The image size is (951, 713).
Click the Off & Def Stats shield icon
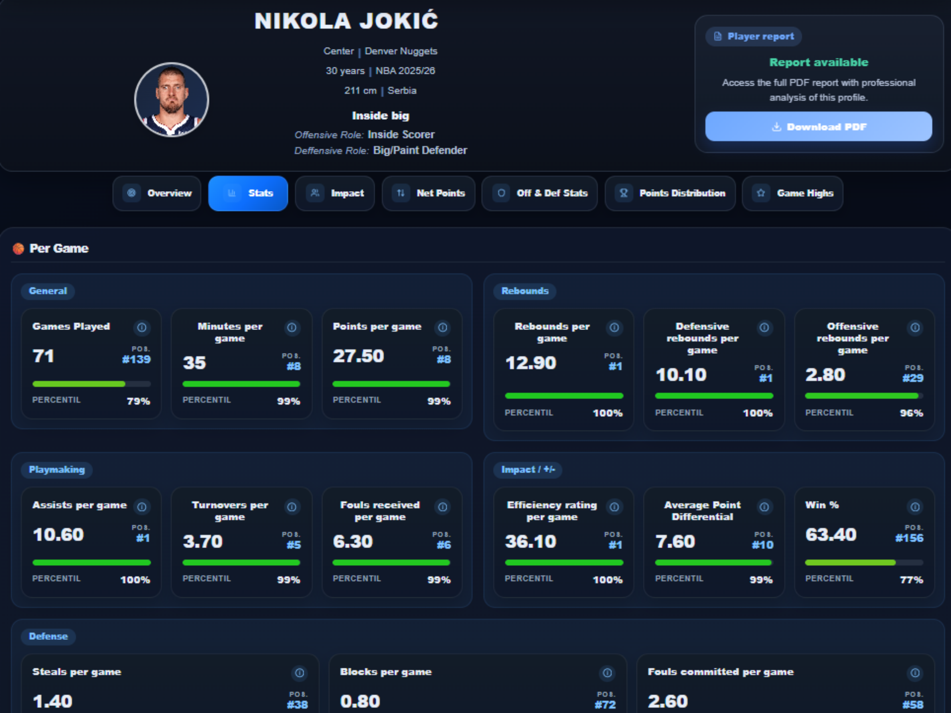pos(501,193)
